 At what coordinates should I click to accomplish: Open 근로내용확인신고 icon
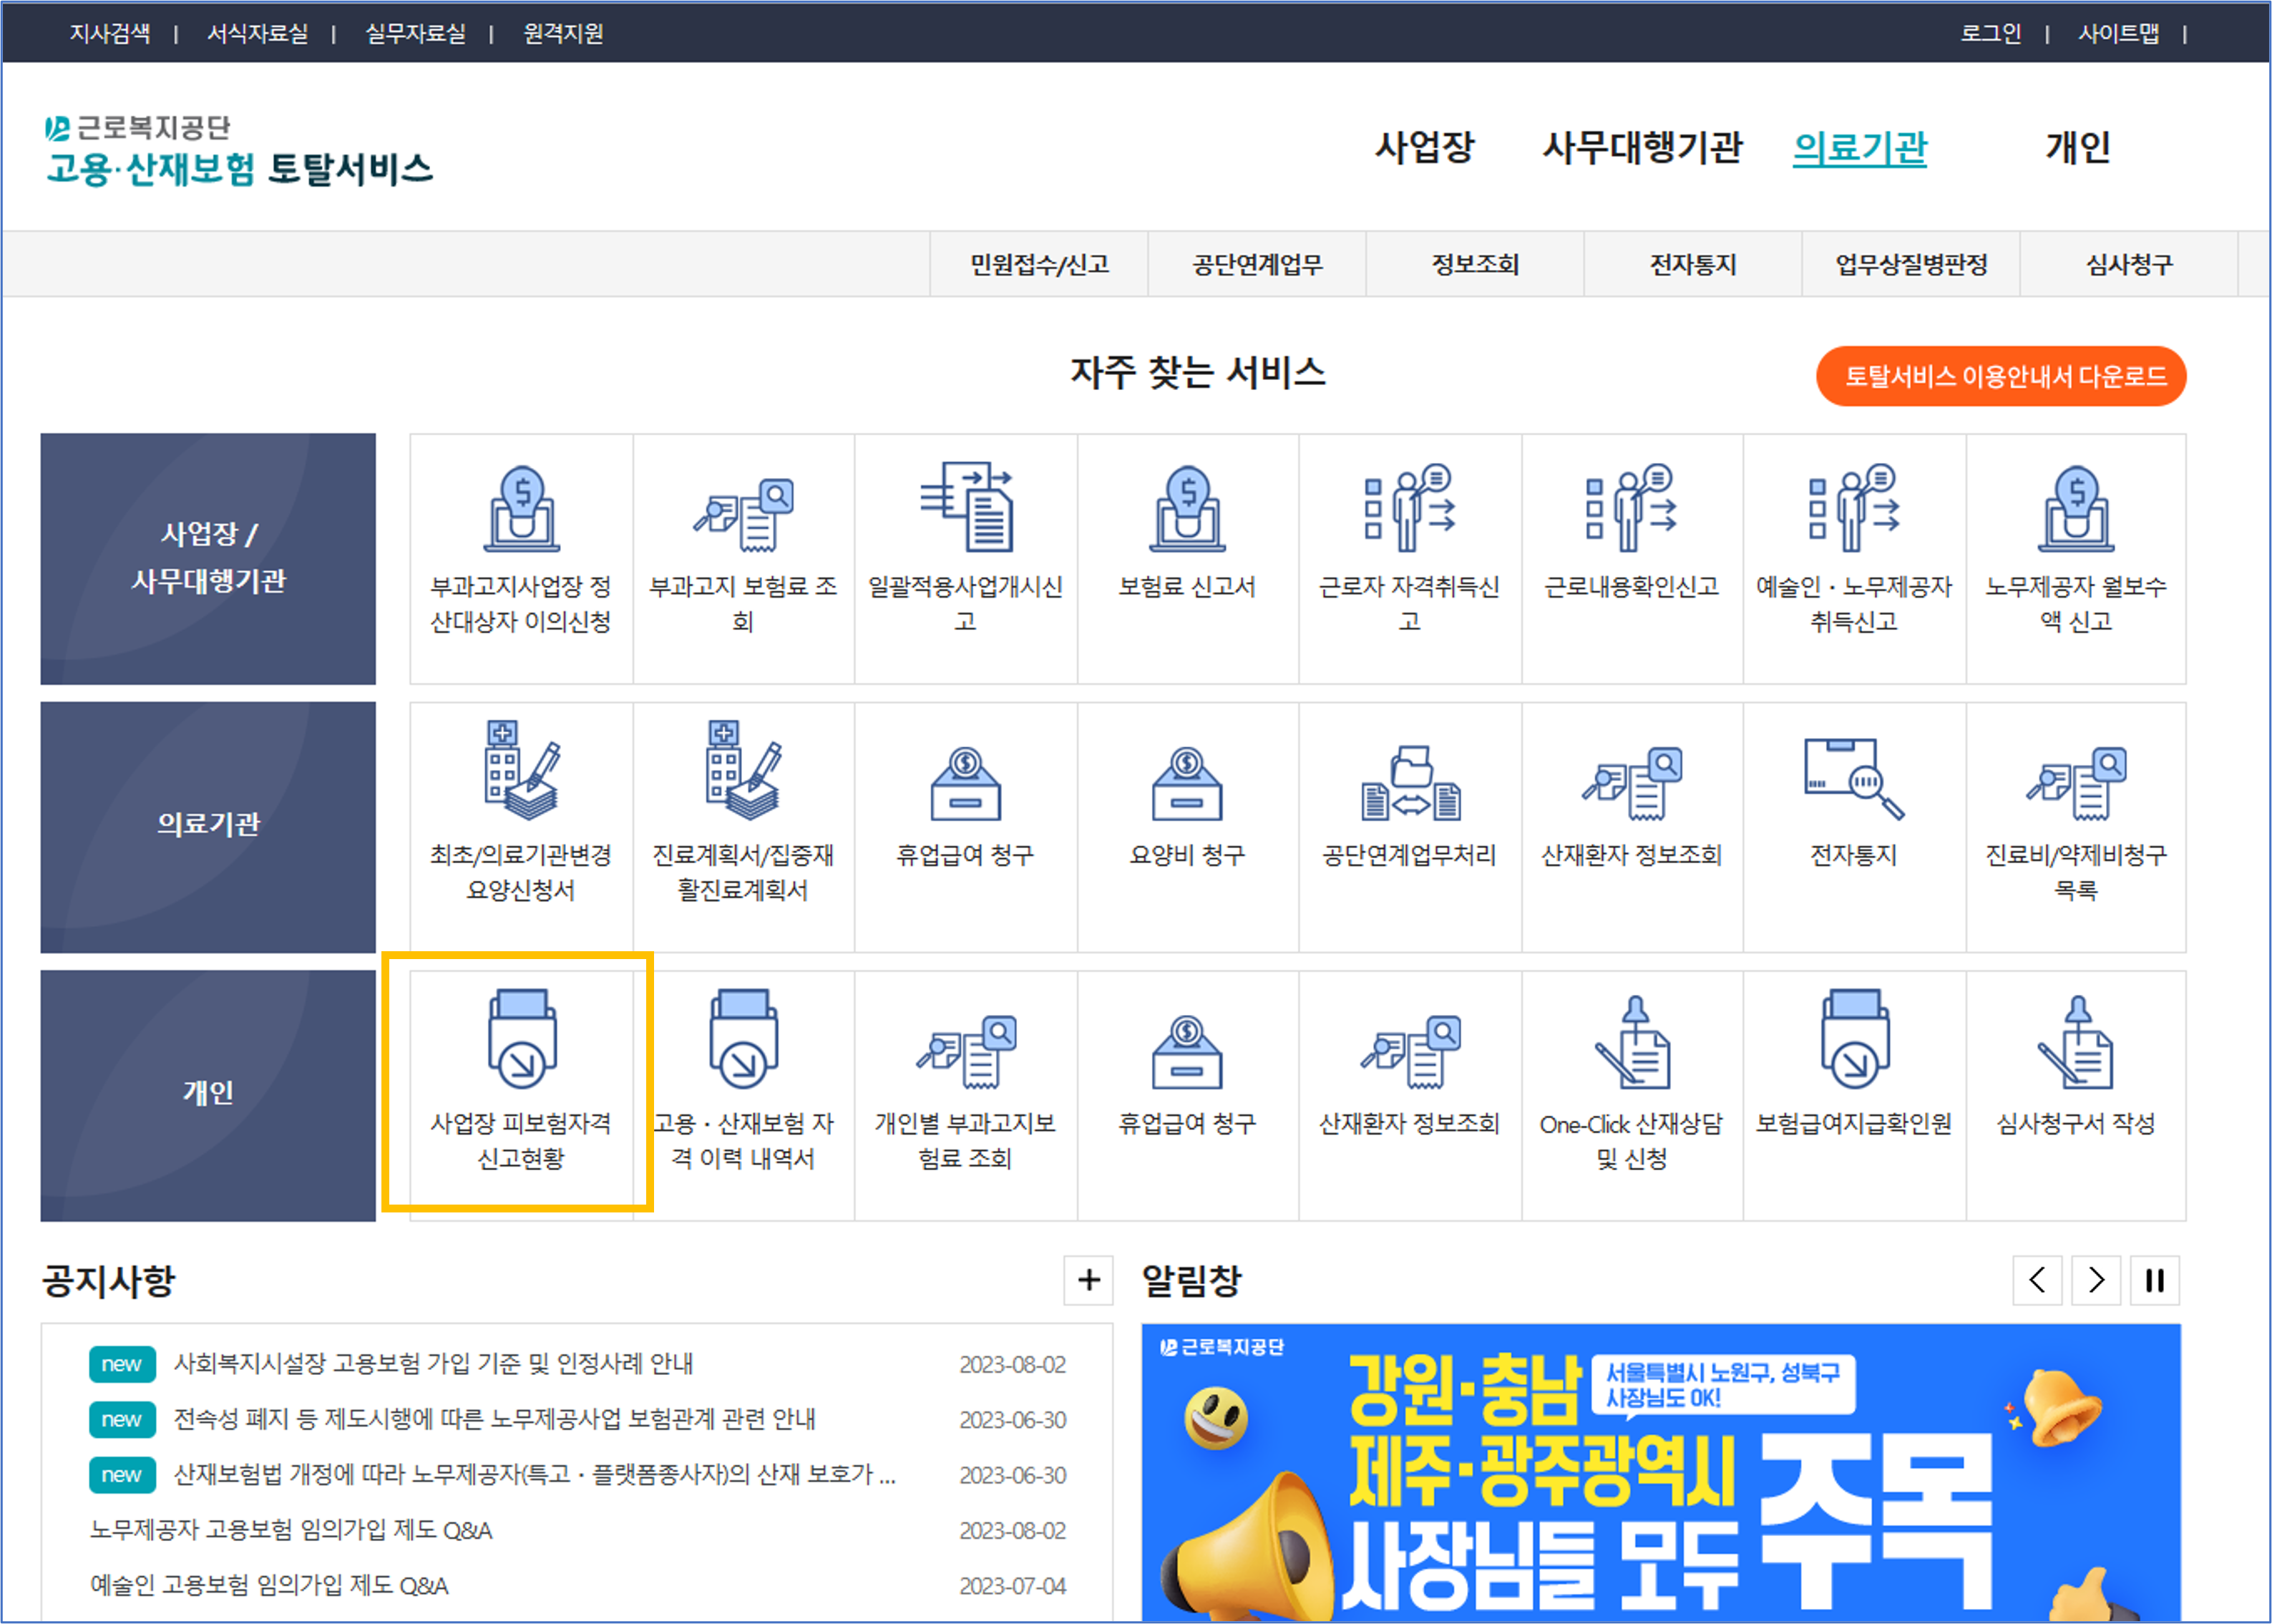coord(1632,508)
